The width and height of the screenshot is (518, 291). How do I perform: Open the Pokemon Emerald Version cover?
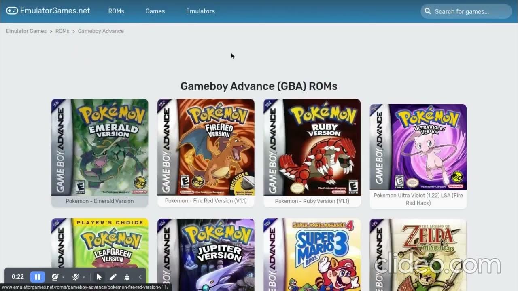(100, 147)
